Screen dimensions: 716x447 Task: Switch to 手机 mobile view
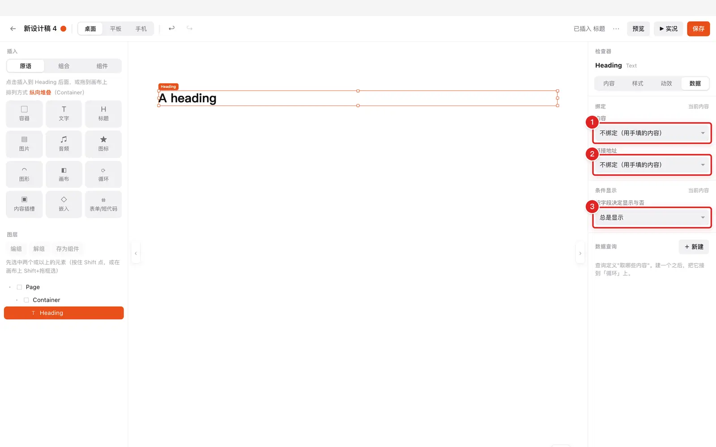point(141,29)
